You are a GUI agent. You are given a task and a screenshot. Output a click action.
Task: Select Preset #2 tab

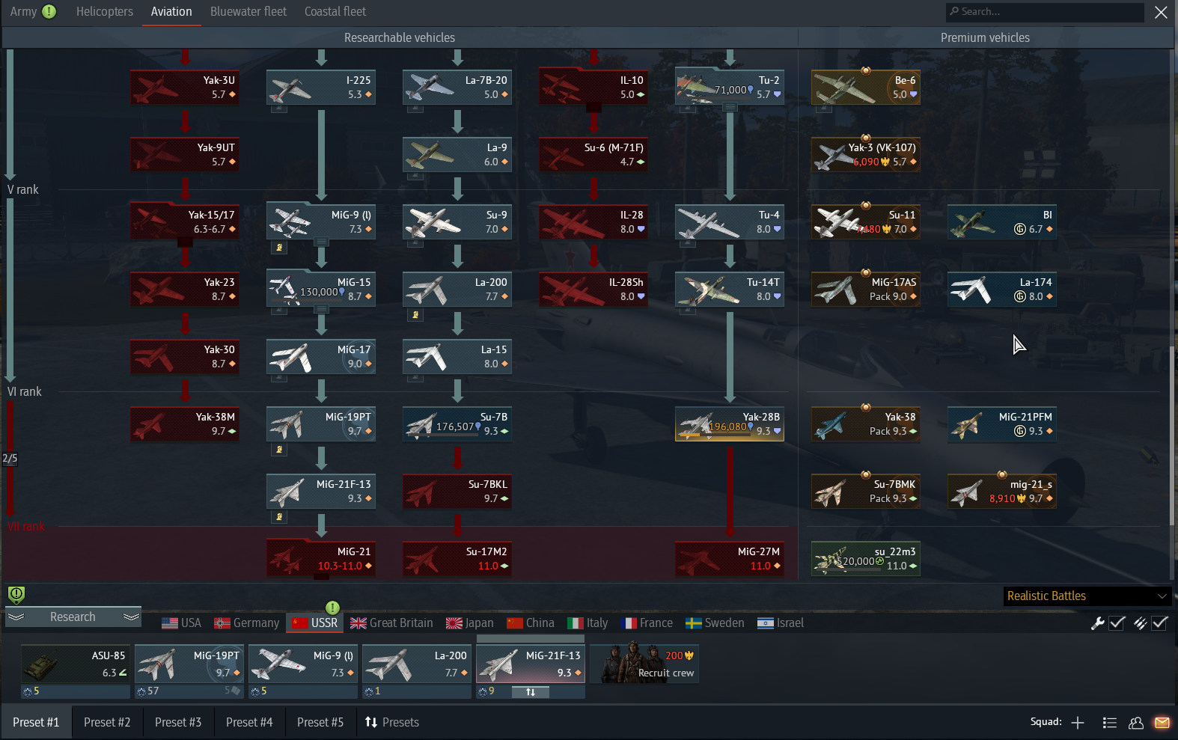107,722
